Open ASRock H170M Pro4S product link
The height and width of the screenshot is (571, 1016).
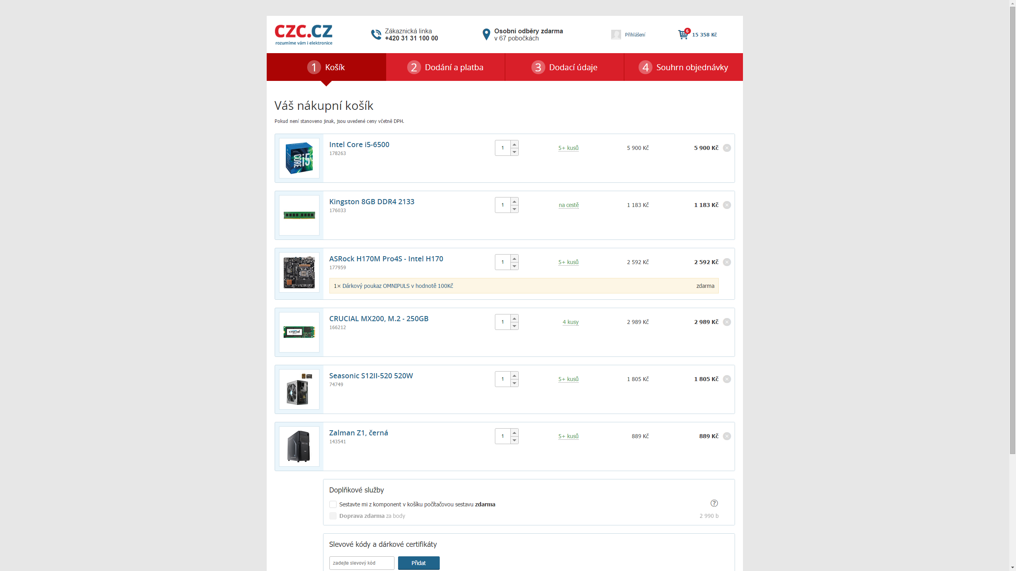point(386,259)
